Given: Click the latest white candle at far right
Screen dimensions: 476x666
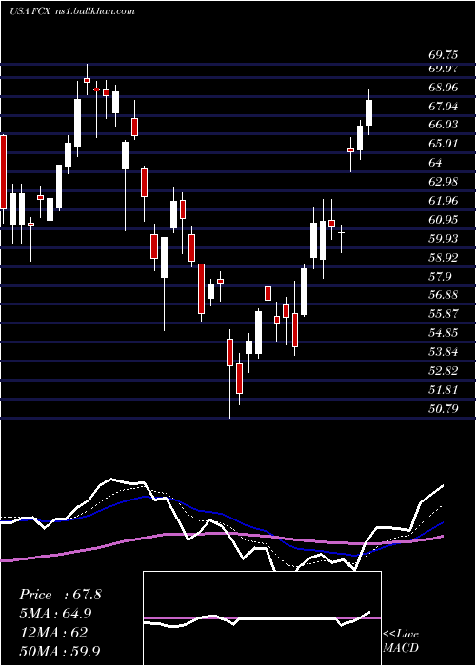Looking at the screenshot, I should click(x=368, y=112).
